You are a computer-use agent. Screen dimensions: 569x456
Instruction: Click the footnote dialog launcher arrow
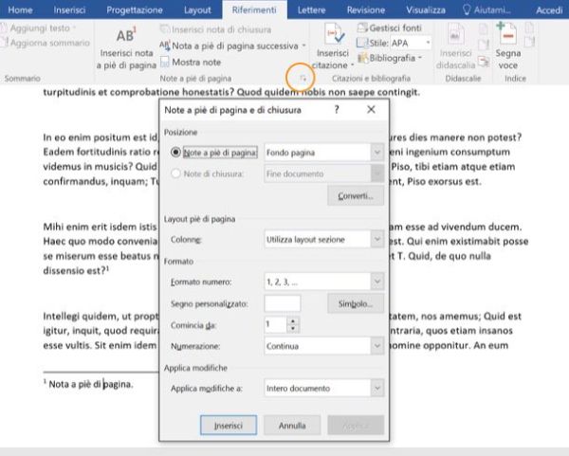tap(303, 79)
